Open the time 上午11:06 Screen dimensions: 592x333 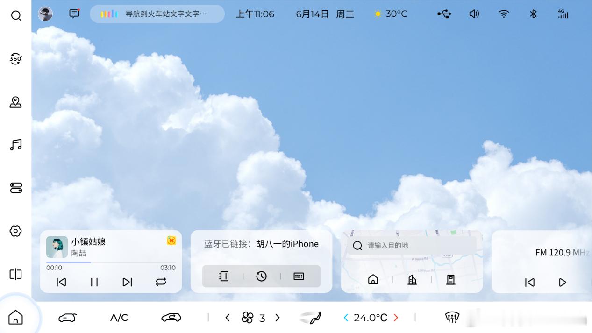pyautogui.click(x=255, y=14)
